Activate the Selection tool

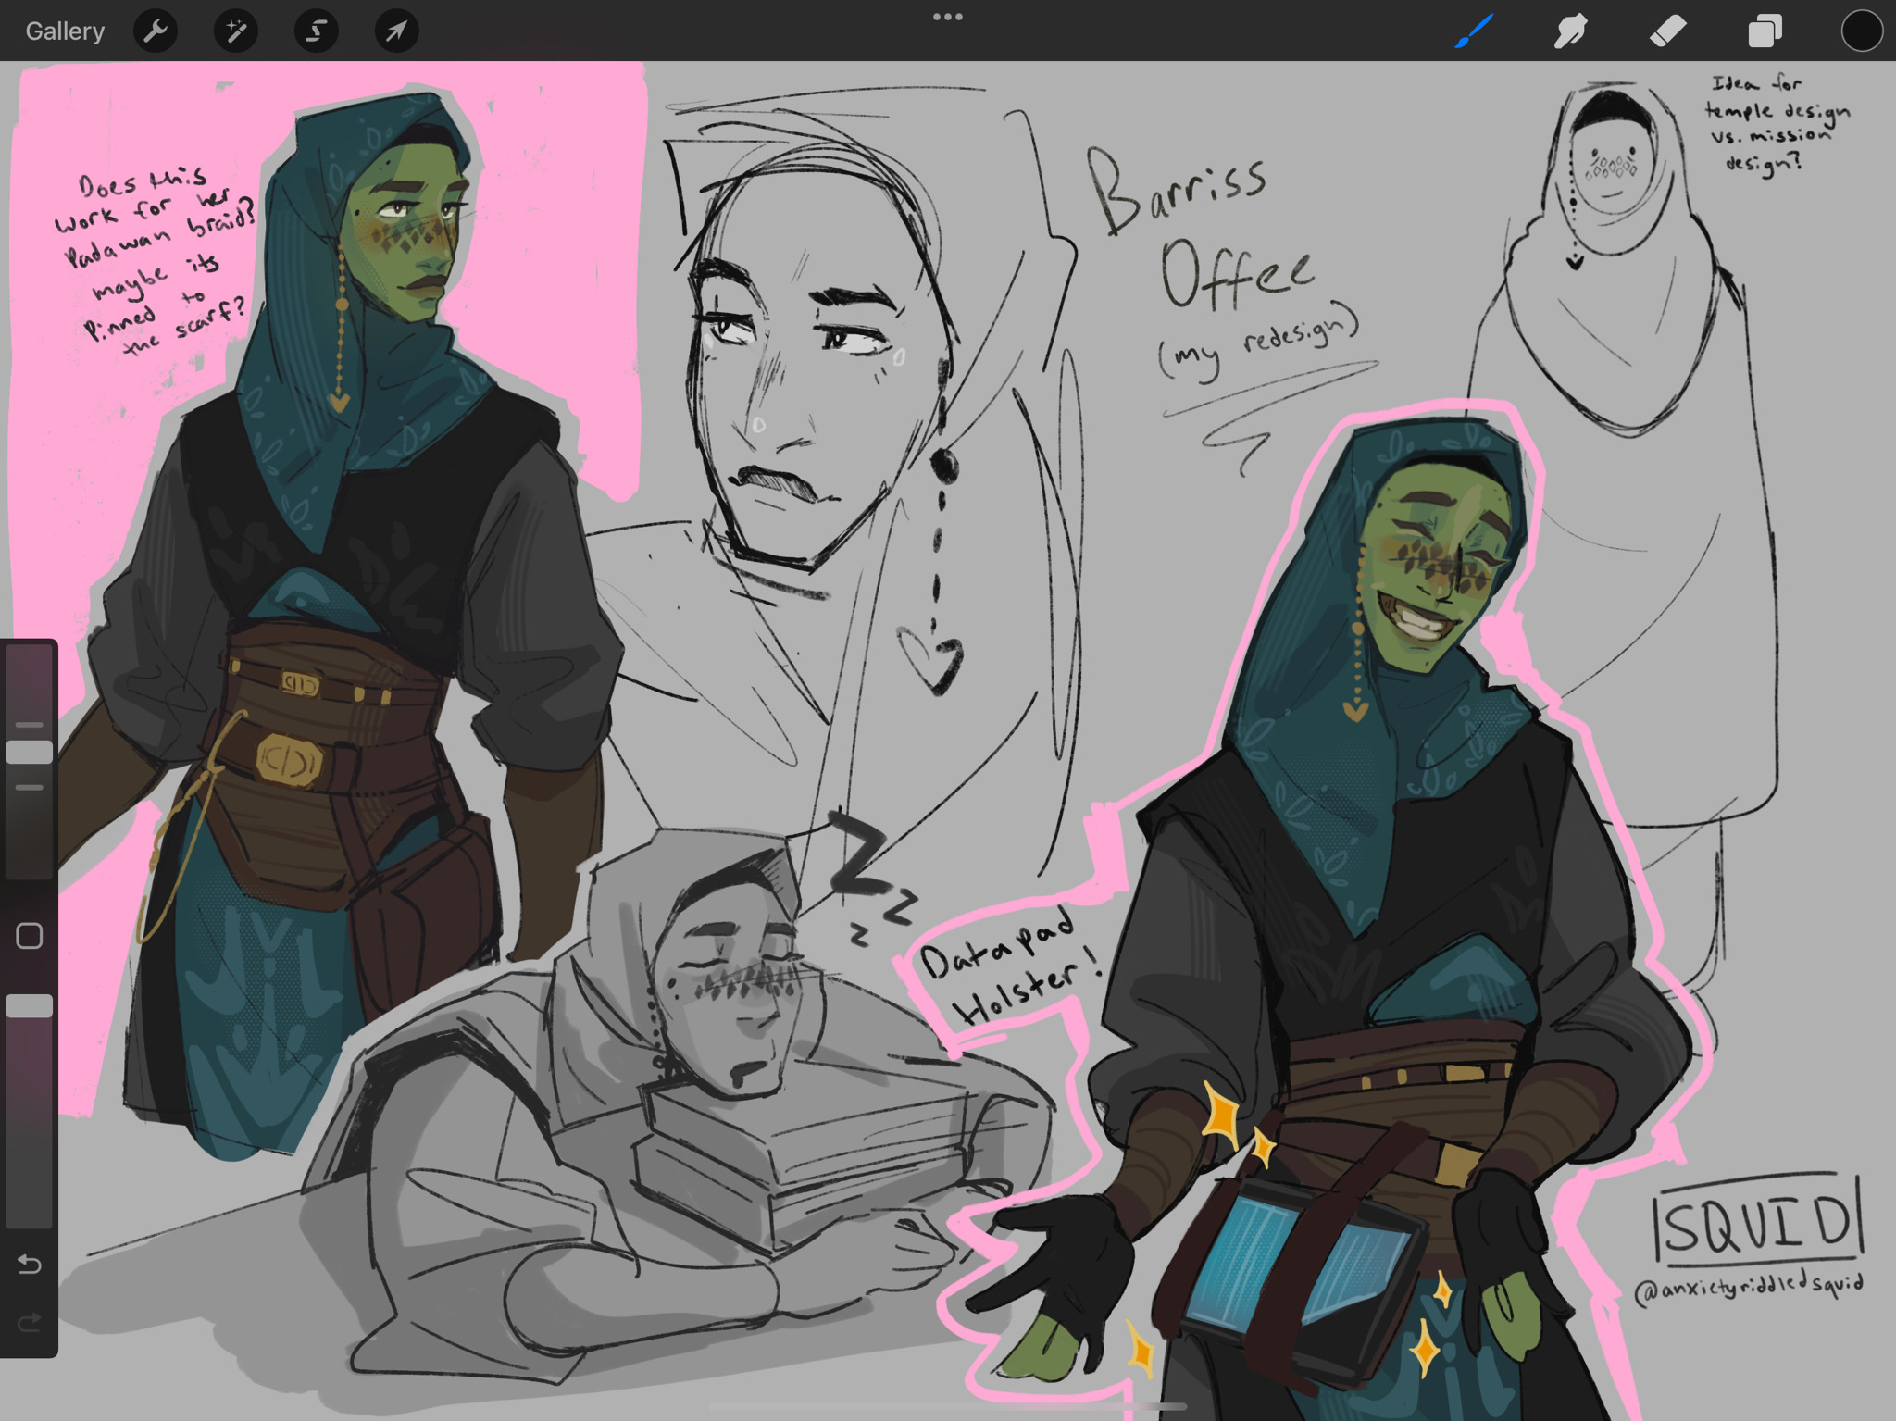pyautogui.click(x=316, y=31)
